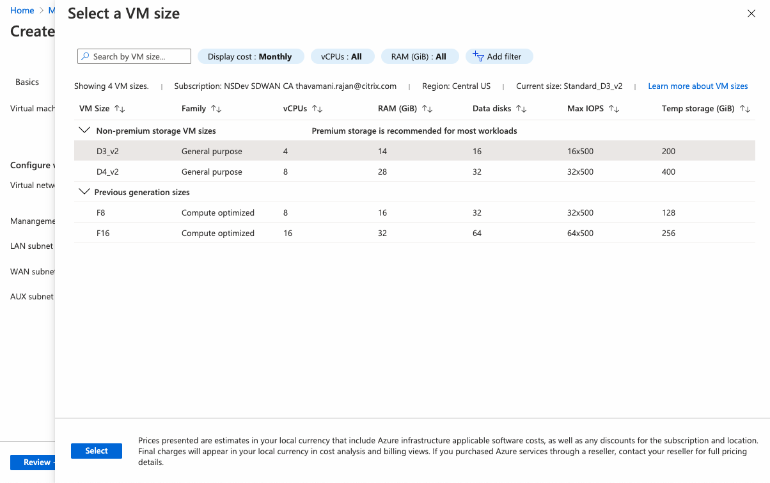Confirm with the Select button
Image resolution: width=770 pixels, height=483 pixels.
(97, 451)
